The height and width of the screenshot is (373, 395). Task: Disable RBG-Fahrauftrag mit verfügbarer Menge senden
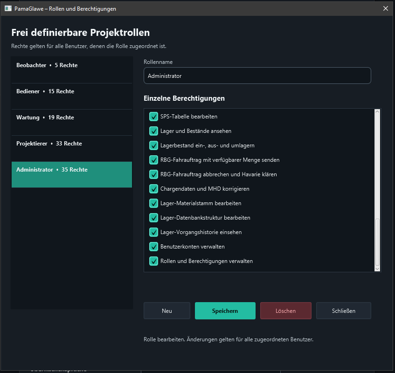(153, 160)
